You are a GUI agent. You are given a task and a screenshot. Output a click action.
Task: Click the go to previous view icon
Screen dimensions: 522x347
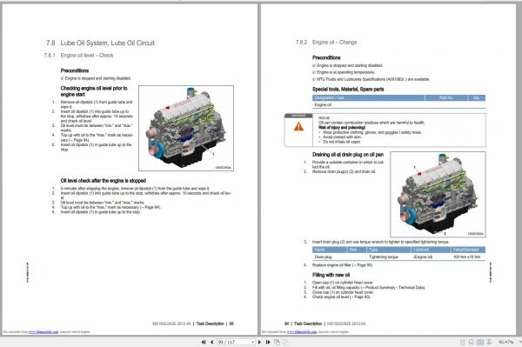click(x=277, y=342)
